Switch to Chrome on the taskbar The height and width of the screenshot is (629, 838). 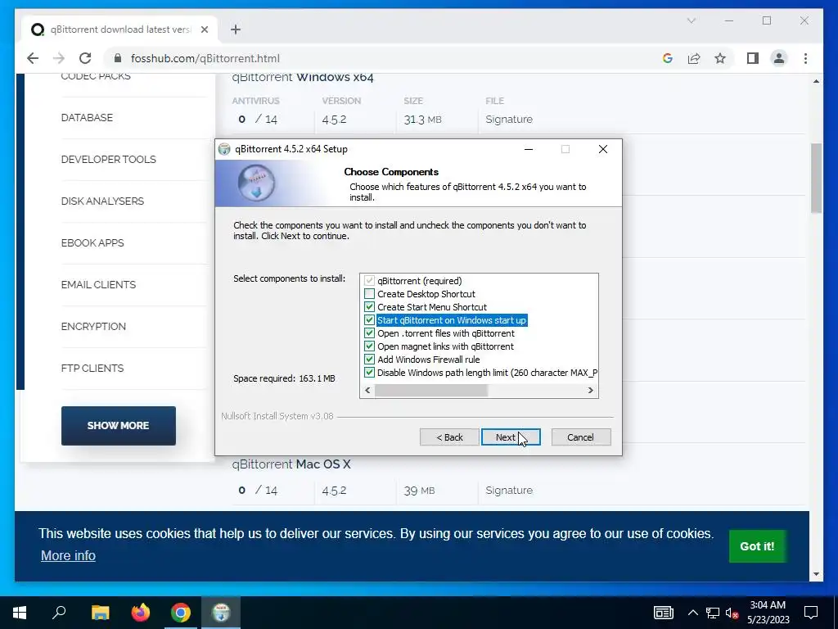point(181,613)
